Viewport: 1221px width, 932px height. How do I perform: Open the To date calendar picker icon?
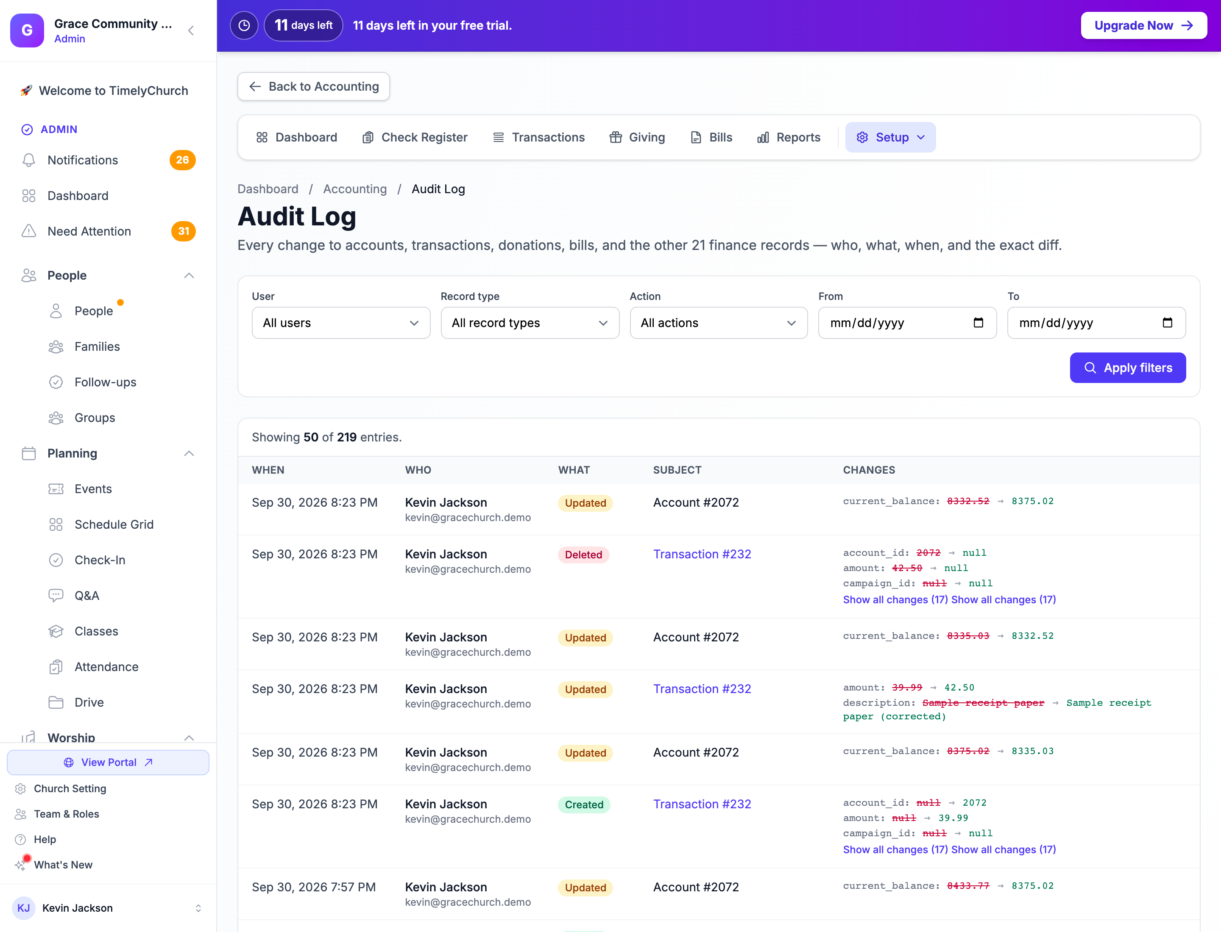(1167, 323)
